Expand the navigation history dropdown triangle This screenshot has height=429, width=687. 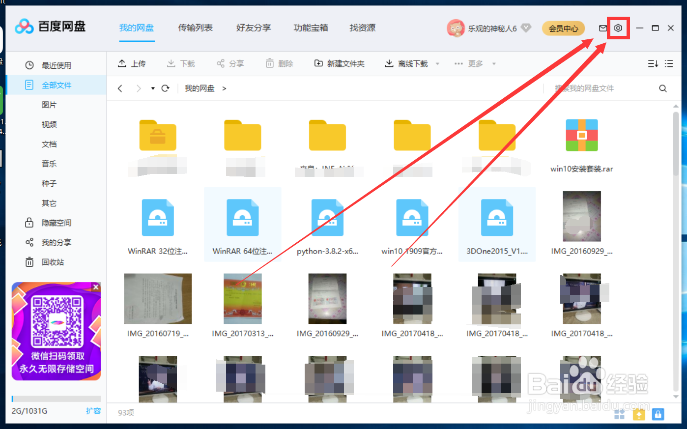point(153,88)
